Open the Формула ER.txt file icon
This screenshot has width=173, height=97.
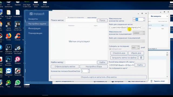click(36, 4)
